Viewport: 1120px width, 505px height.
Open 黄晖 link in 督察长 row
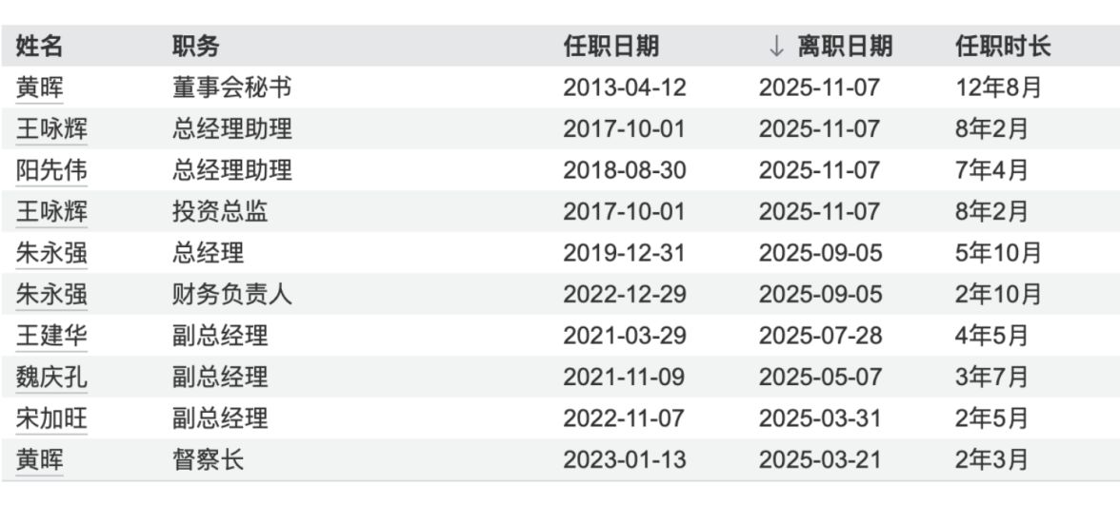[x=39, y=460]
